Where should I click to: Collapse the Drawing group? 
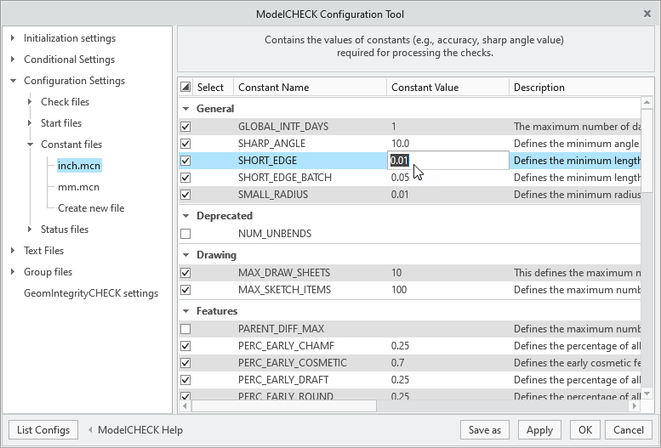click(x=185, y=255)
